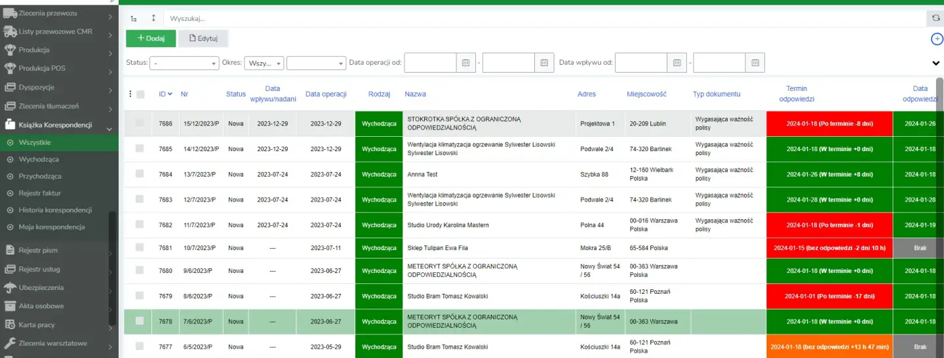Viewport: 944px width, 358px height.
Task: Click the Karta pracy briefcase icon
Action: (x=9, y=325)
